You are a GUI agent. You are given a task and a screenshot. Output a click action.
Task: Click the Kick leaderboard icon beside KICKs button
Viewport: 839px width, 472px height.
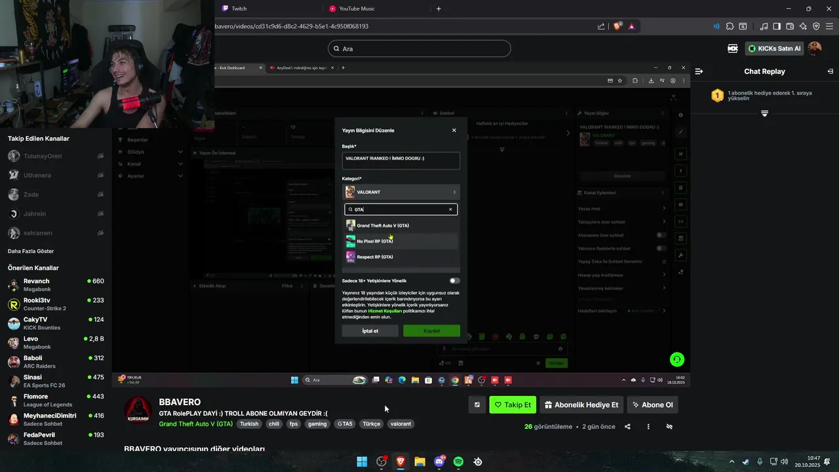733,49
